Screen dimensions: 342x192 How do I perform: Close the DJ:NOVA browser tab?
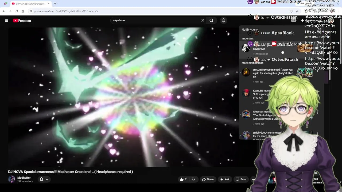[49, 4]
